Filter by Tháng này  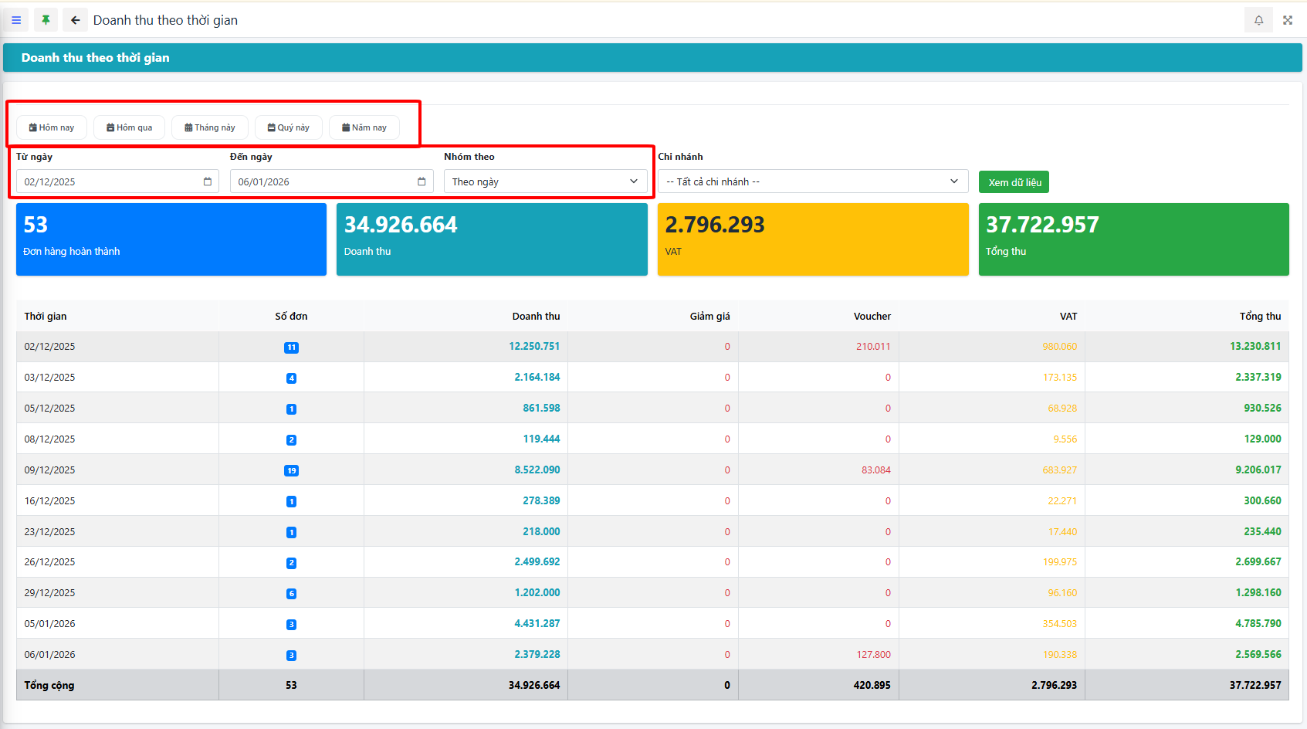click(x=209, y=127)
